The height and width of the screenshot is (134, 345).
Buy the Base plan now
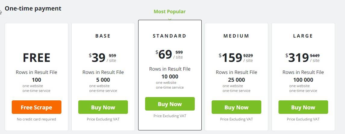(x=103, y=107)
